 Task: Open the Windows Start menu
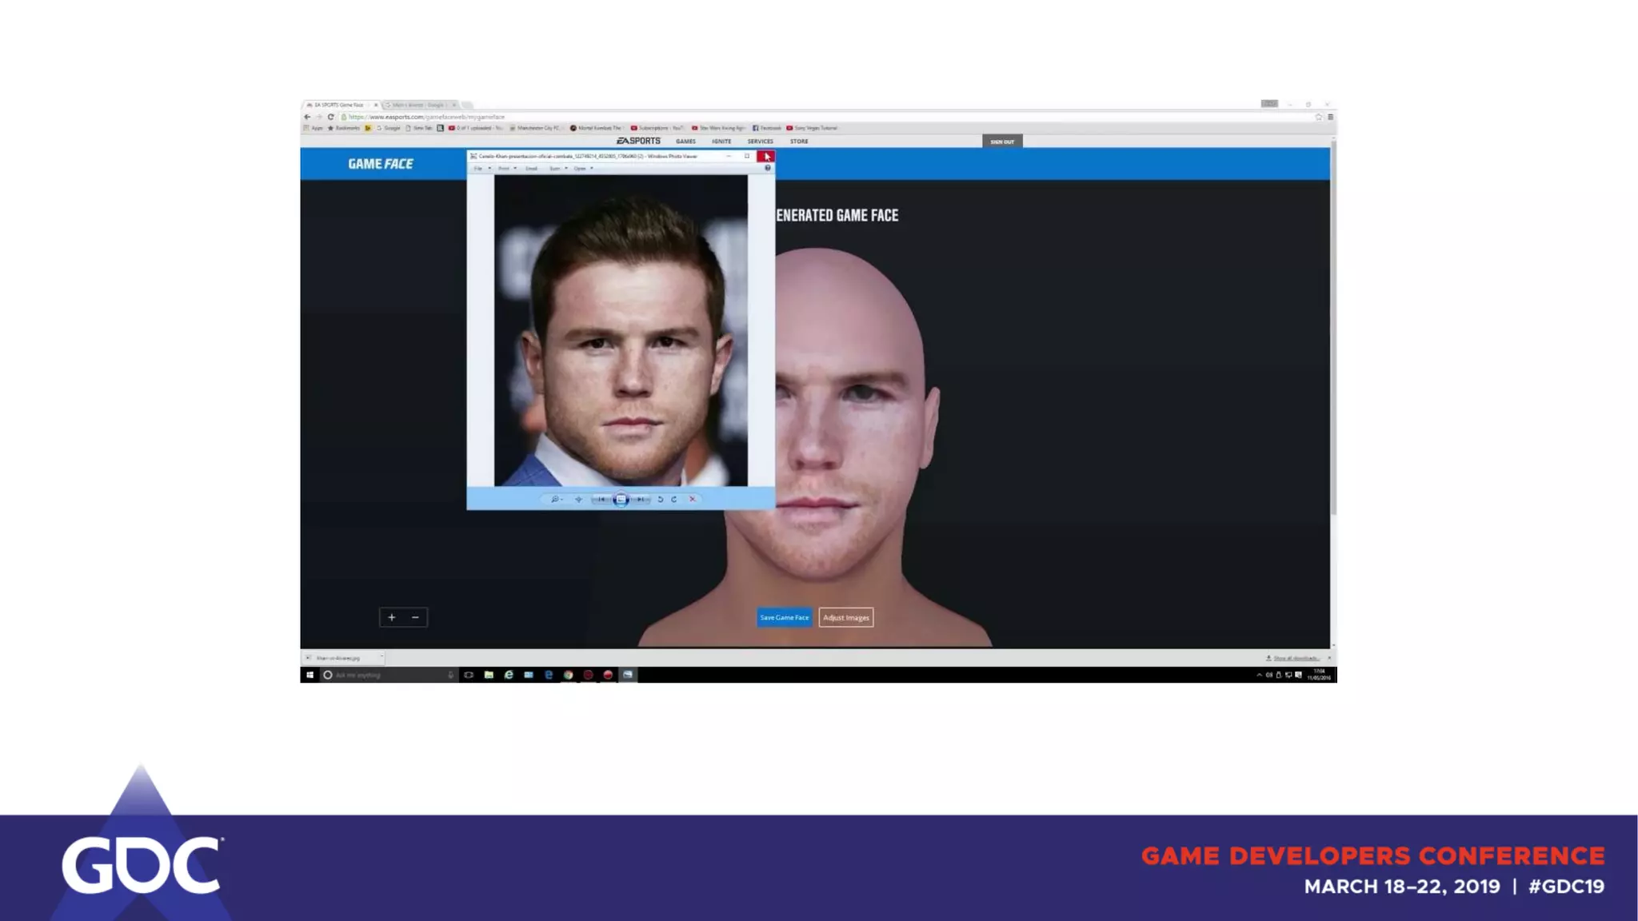[x=310, y=675]
